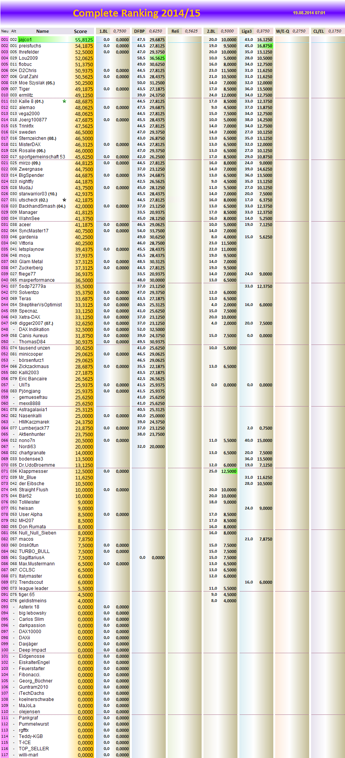Click the timestamp 19.08.2014 07:01
Screen dimensions: 345x758
tap(309, 13)
